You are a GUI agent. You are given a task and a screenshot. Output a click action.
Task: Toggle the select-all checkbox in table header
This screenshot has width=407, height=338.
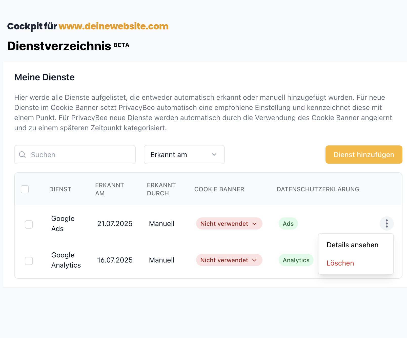[x=25, y=189]
